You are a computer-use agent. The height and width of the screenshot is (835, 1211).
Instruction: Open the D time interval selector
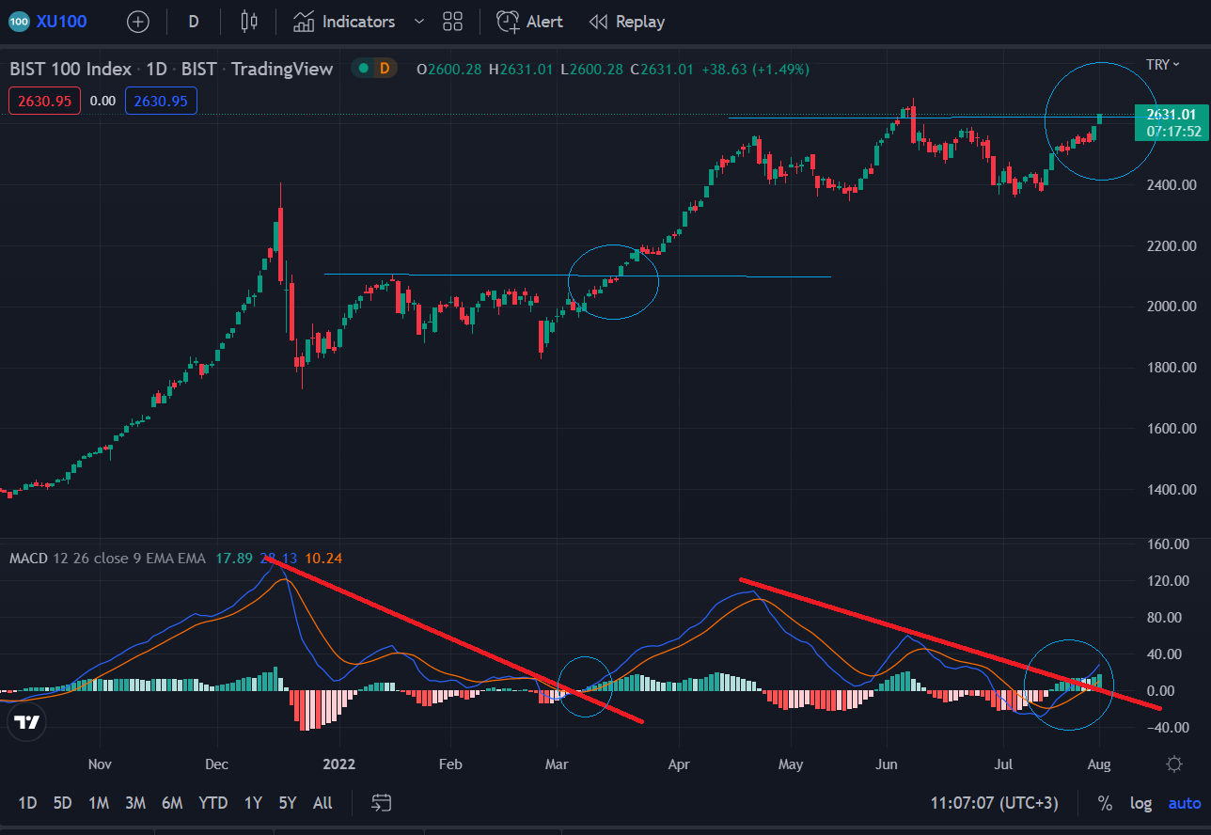pos(194,22)
